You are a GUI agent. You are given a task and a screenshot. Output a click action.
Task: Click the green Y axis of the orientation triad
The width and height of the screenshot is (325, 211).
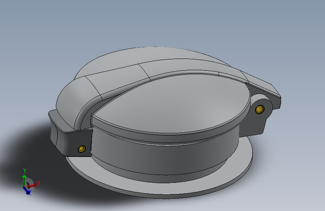click(x=24, y=181)
